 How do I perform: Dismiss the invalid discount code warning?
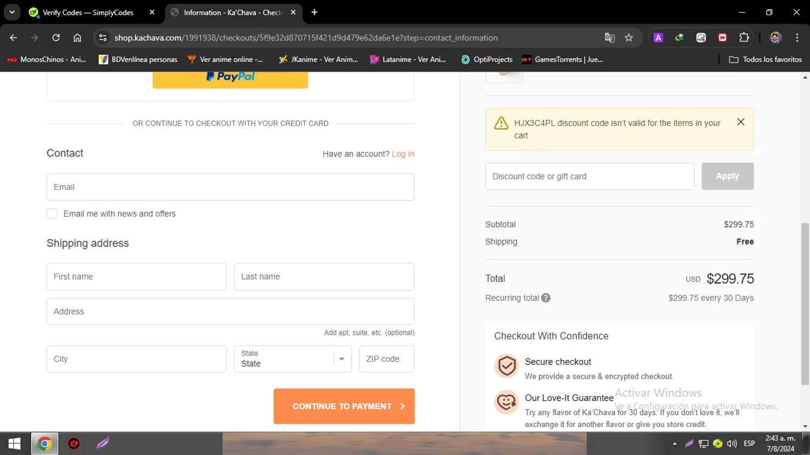pos(741,122)
